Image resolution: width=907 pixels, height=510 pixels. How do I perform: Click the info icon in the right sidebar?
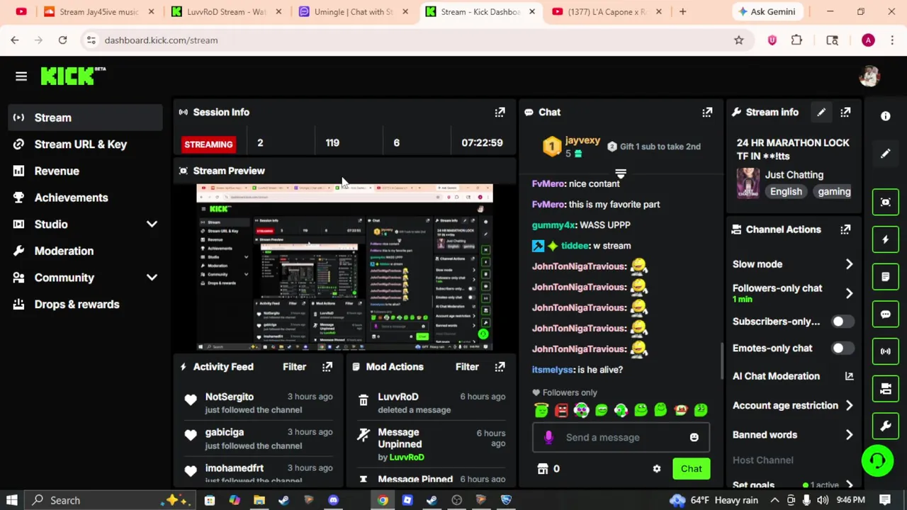[x=886, y=116]
